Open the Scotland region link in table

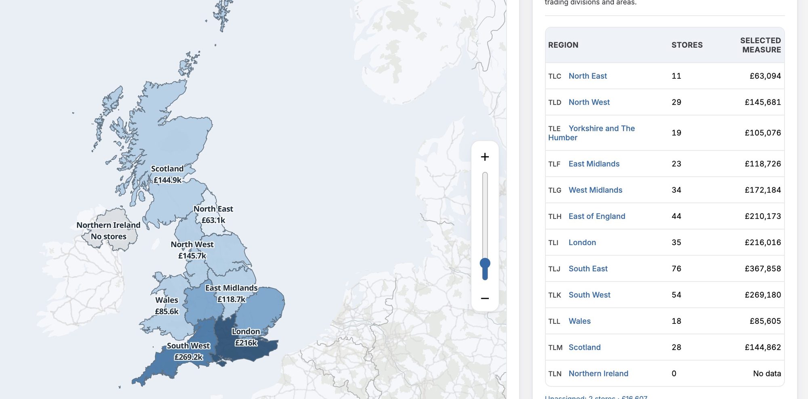(x=585, y=347)
